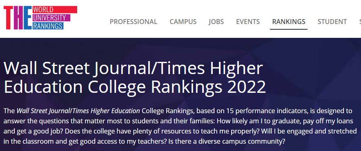Click the blue RANKINGS bar in logo

48,26
